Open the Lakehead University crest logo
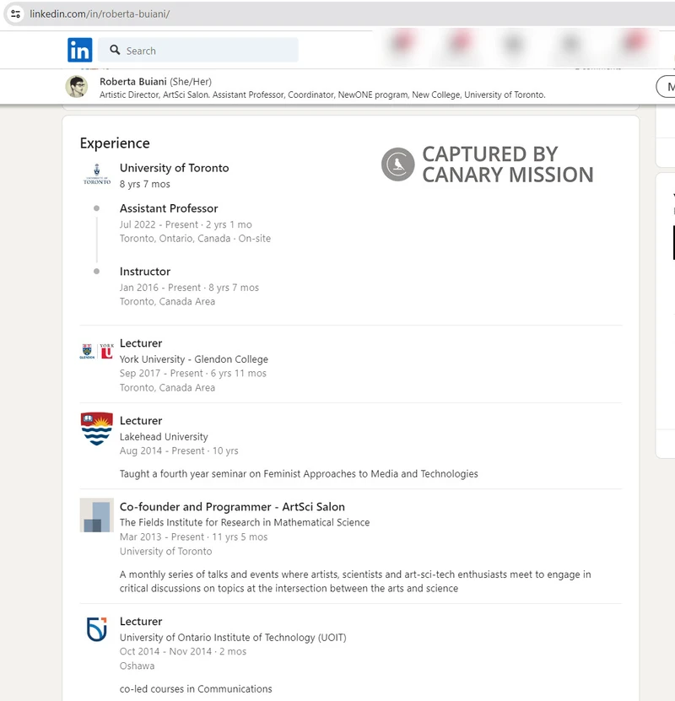675x701 pixels. point(96,429)
